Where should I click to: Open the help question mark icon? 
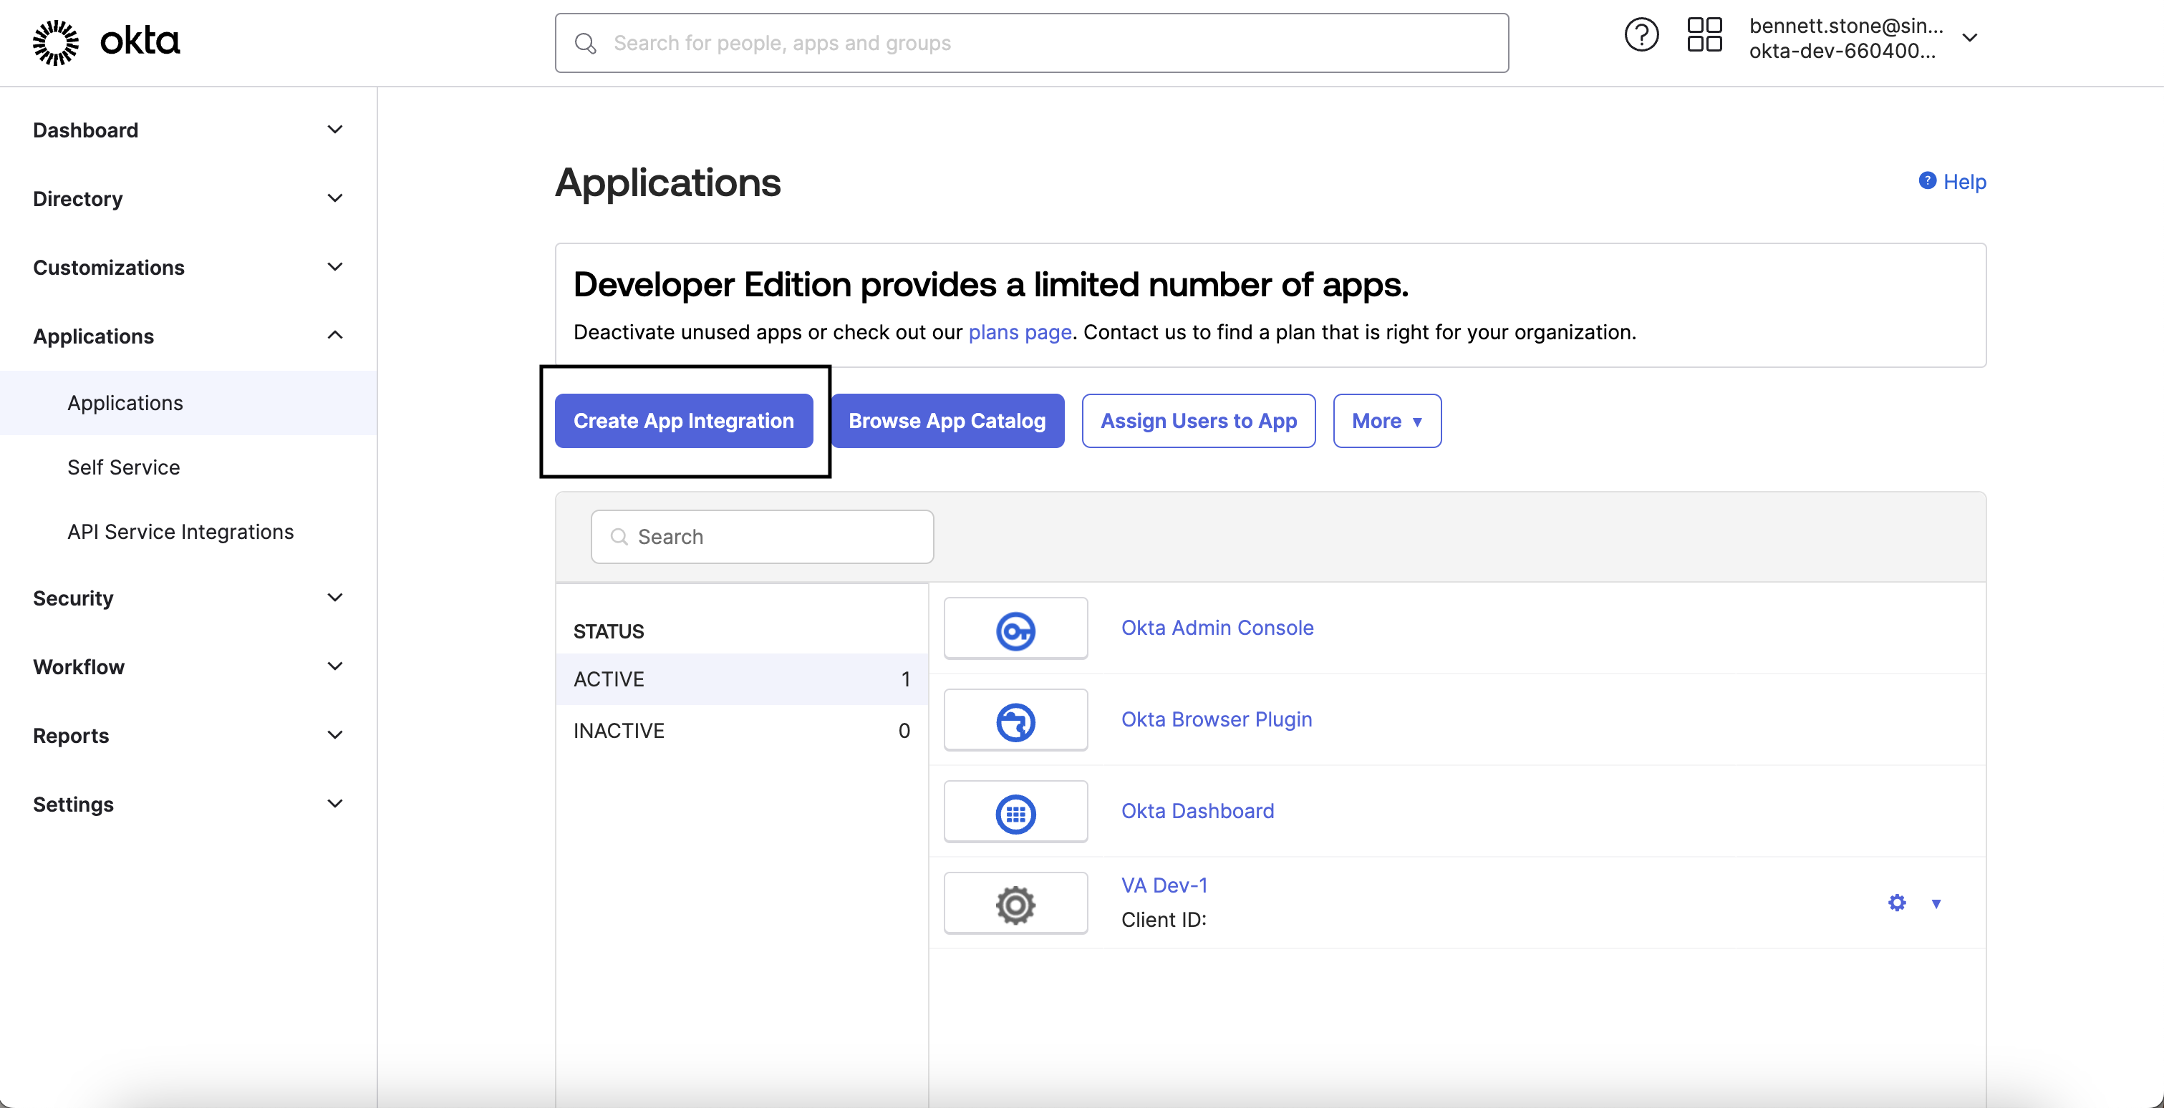(1641, 36)
